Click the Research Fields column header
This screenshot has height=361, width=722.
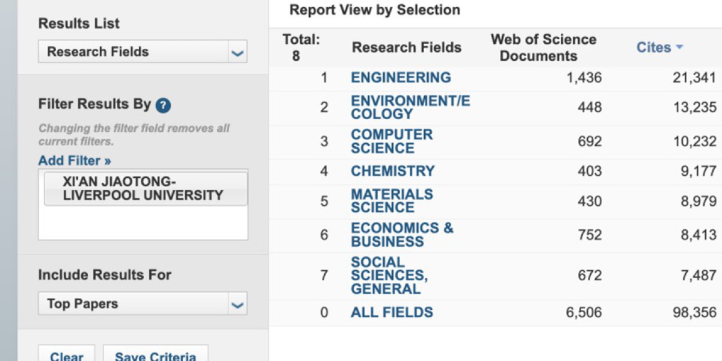pyautogui.click(x=406, y=48)
